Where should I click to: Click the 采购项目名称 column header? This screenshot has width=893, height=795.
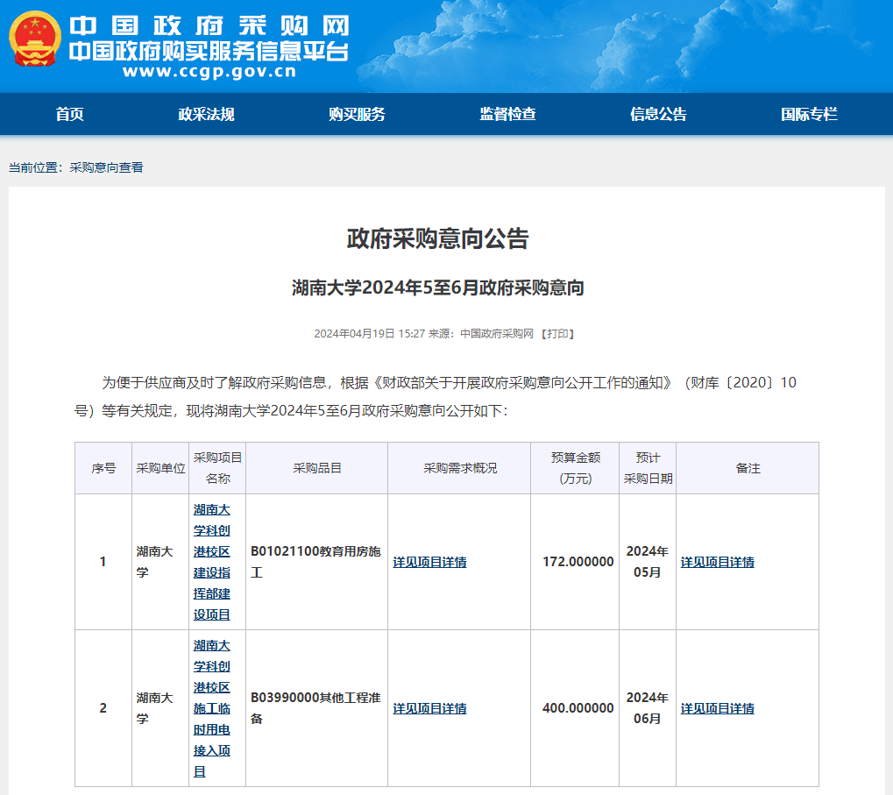click(x=217, y=468)
